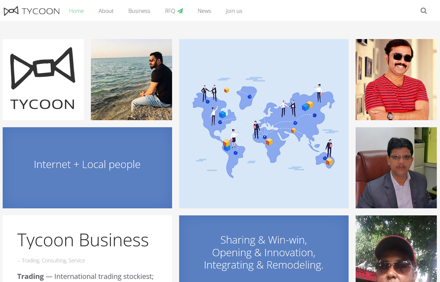Open the world map illustration tile
The height and width of the screenshot is (282, 440).
[264, 124]
